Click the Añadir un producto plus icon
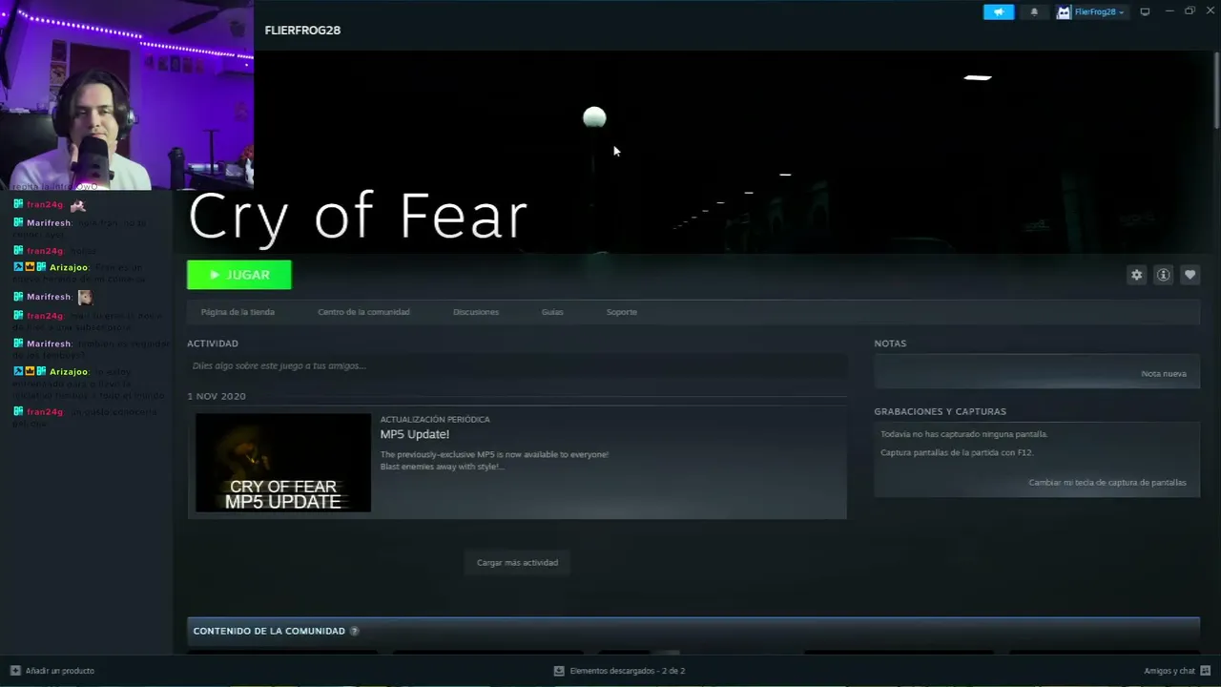The image size is (1221, 687). [15, 671]
